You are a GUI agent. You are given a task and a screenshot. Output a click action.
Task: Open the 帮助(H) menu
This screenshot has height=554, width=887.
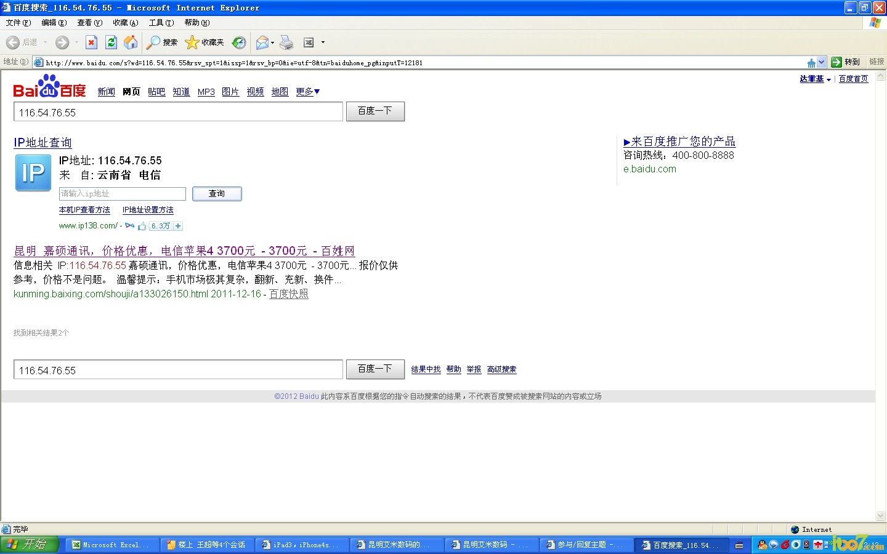click(x=197, y=23)
